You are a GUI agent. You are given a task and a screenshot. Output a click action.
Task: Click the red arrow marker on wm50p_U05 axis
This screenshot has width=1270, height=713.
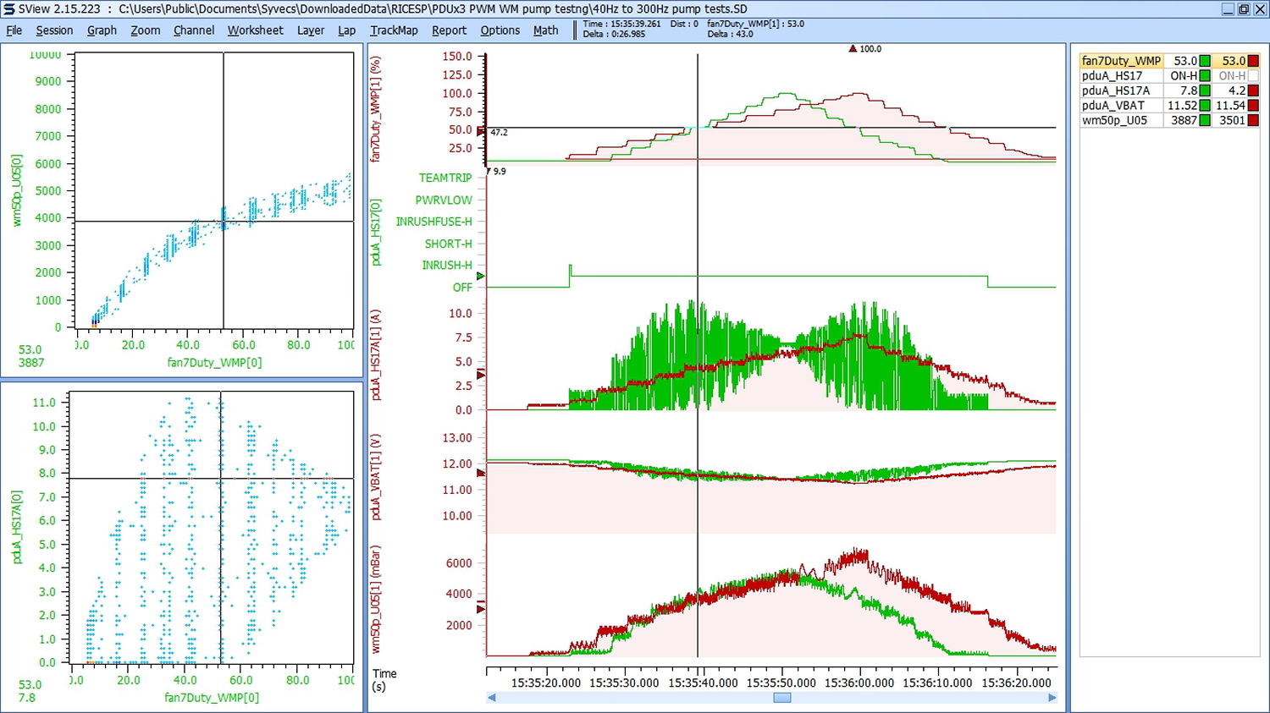point(480,609)
